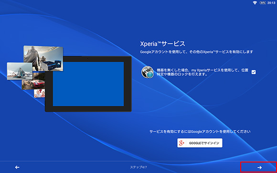Viewport: 277px width, 173px height.
Task: Tap the tablet device illustration
Action: click(88, 84)
